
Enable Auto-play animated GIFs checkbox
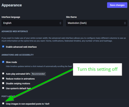tap(3, 74)
